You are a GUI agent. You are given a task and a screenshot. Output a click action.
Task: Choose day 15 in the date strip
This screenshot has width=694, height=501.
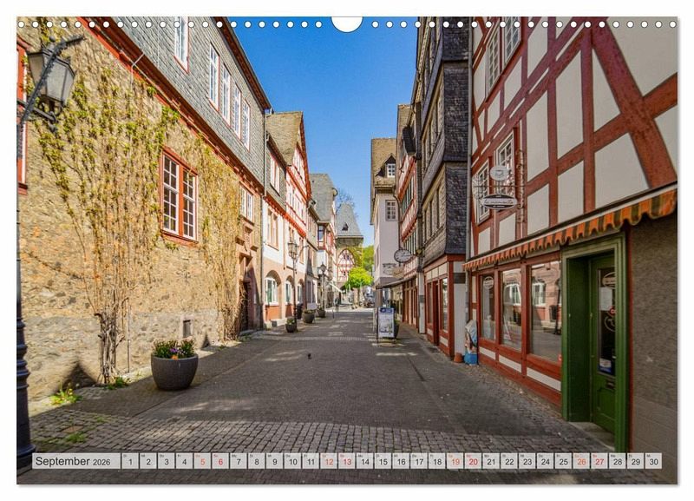(383, 461)
